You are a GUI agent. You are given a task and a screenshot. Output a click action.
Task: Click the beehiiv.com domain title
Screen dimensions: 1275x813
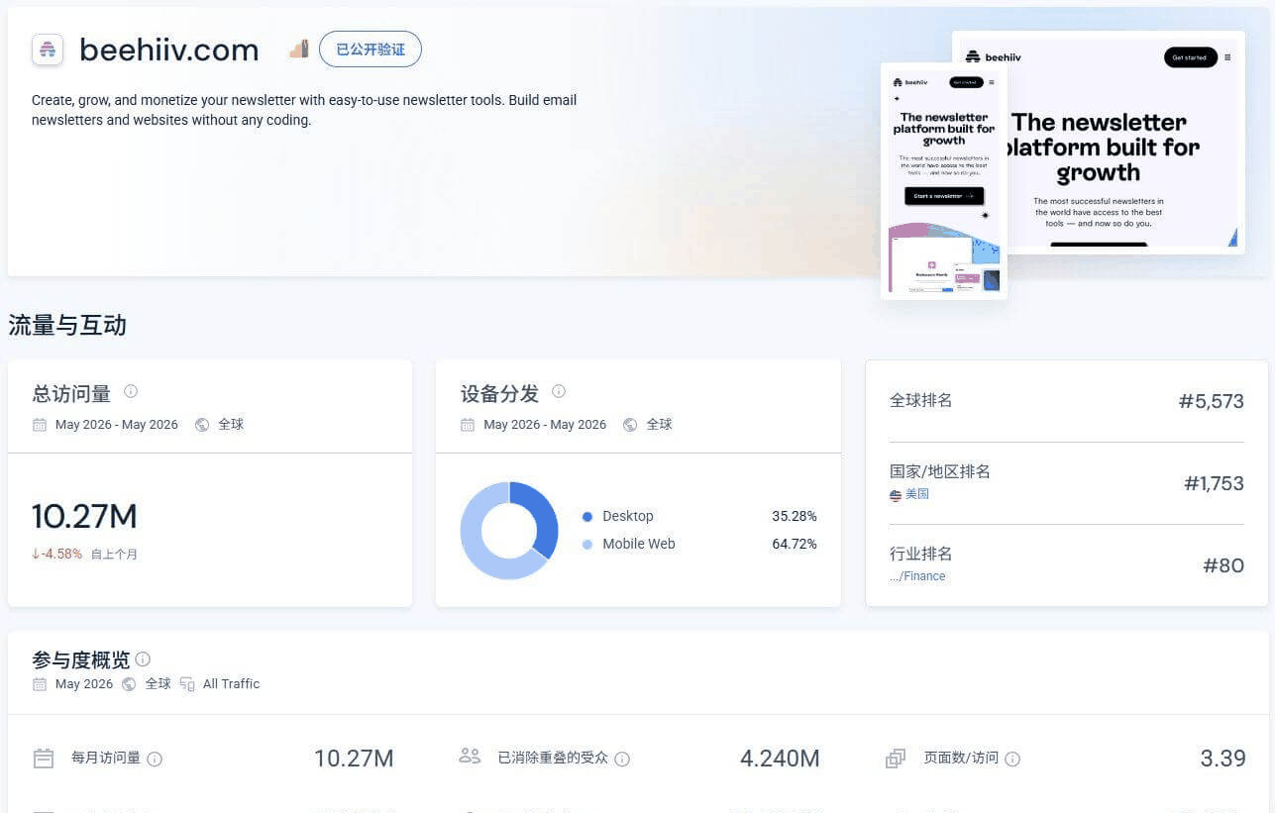[168, 50]
